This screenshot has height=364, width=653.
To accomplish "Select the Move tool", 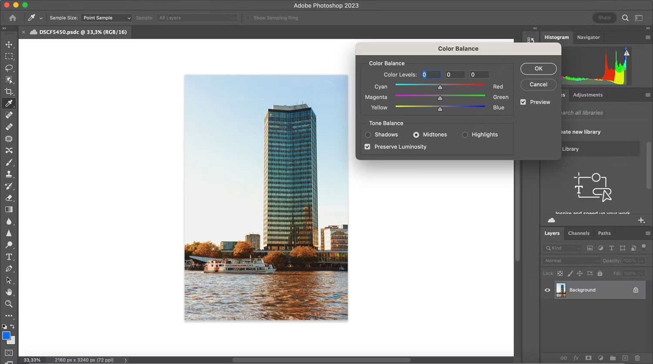I will tap(9, 44).
